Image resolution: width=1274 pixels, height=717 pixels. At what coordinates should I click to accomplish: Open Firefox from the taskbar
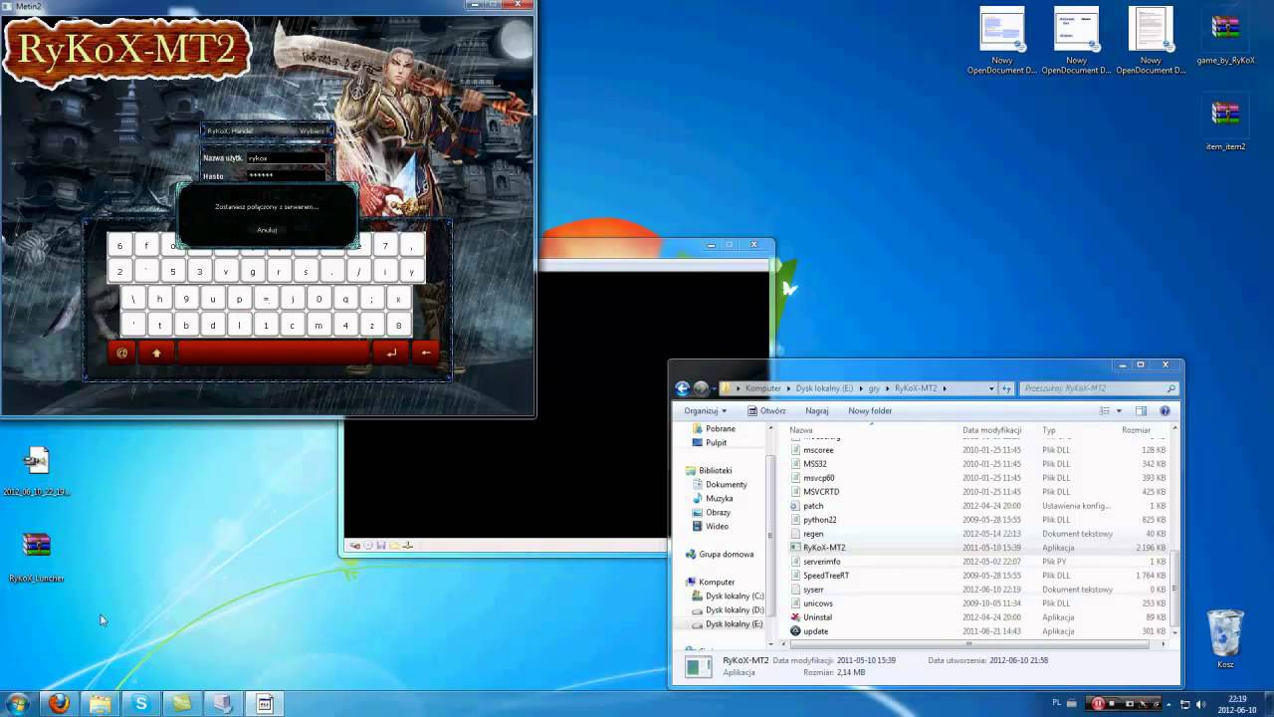(59, 703)
